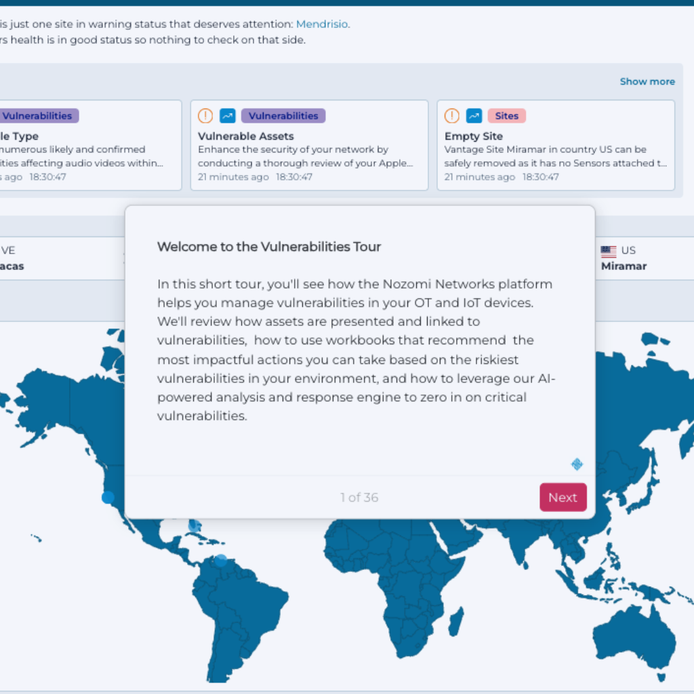Click the Show more link

647,81
